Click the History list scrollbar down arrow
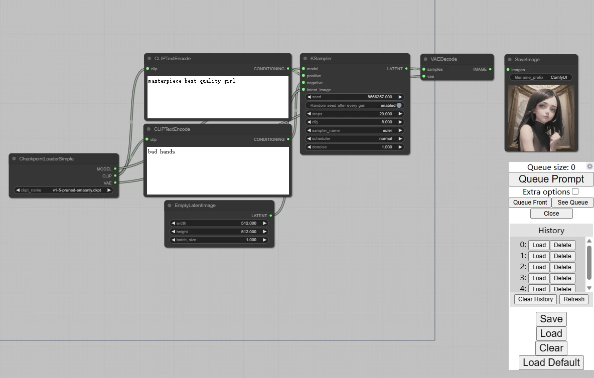 click(589, 288)
